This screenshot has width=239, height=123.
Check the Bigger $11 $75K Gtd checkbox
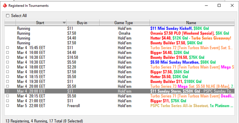click(8, 101)
